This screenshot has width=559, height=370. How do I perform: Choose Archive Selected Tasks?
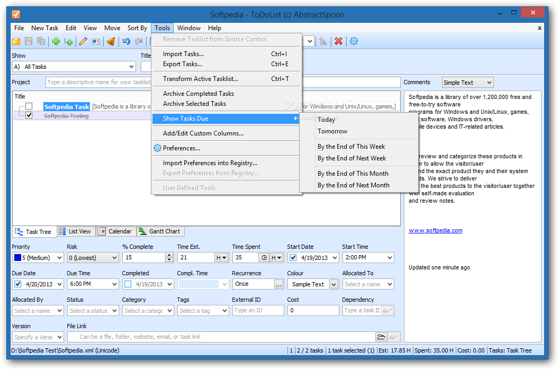227,104
